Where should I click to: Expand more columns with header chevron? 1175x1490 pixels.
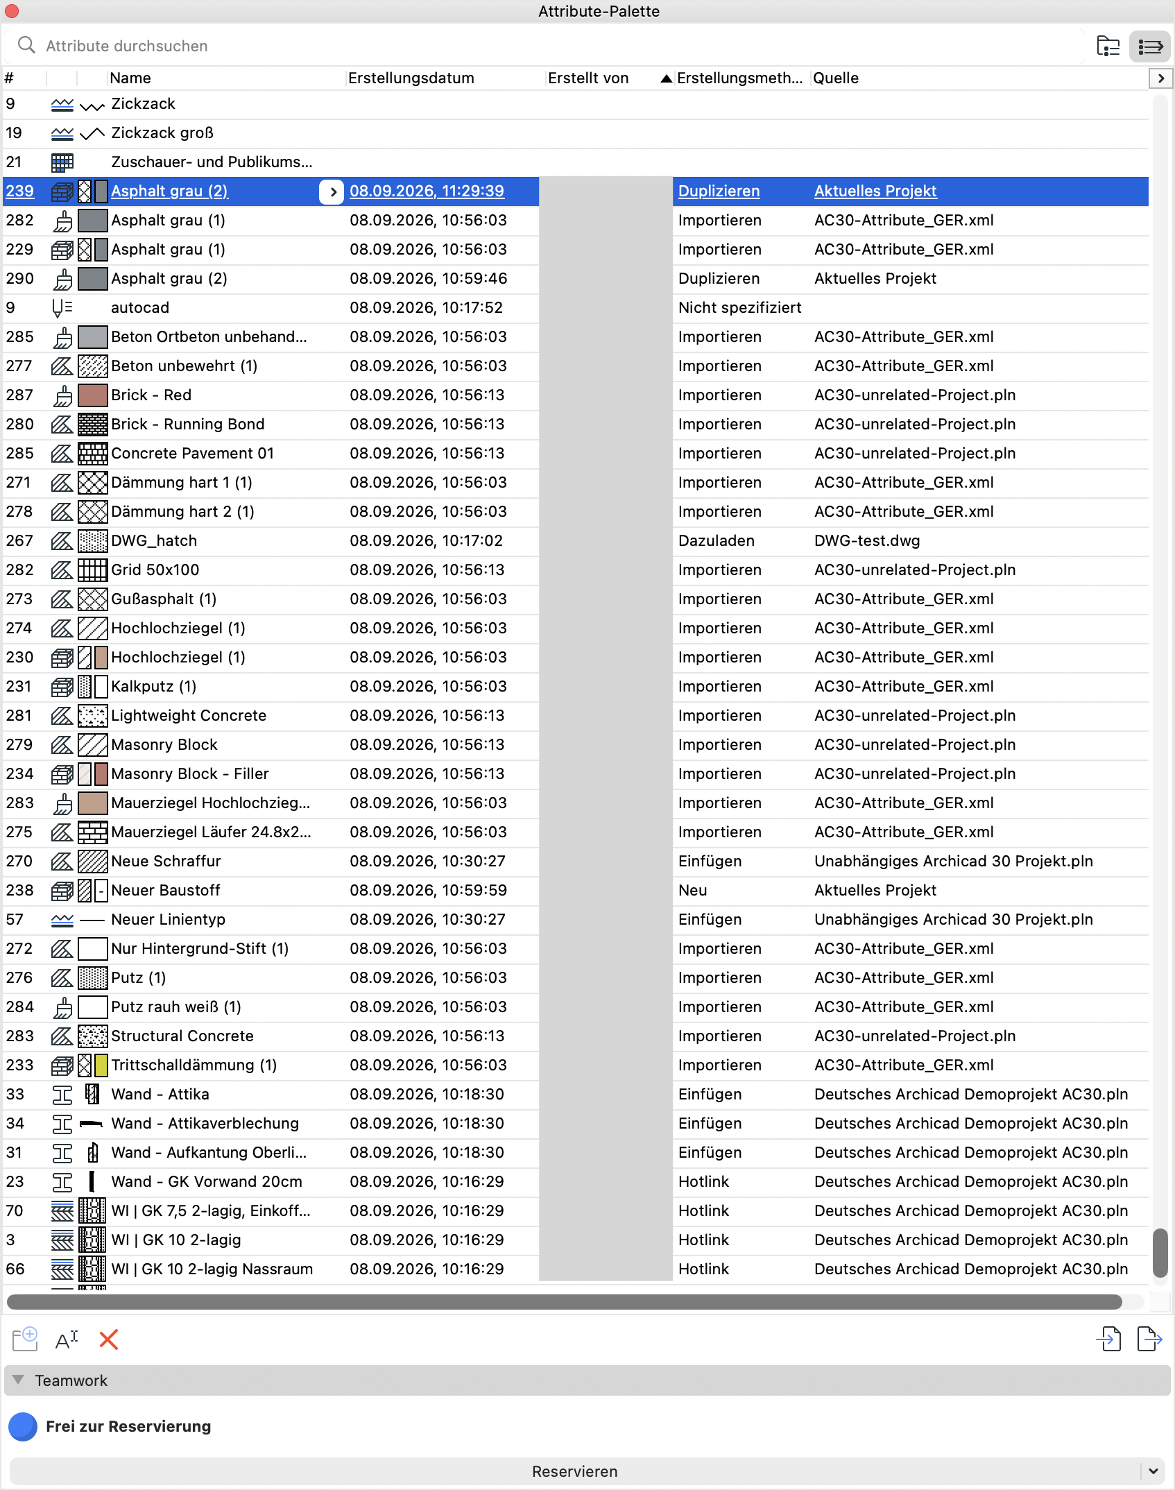[x=1160, y=78]
